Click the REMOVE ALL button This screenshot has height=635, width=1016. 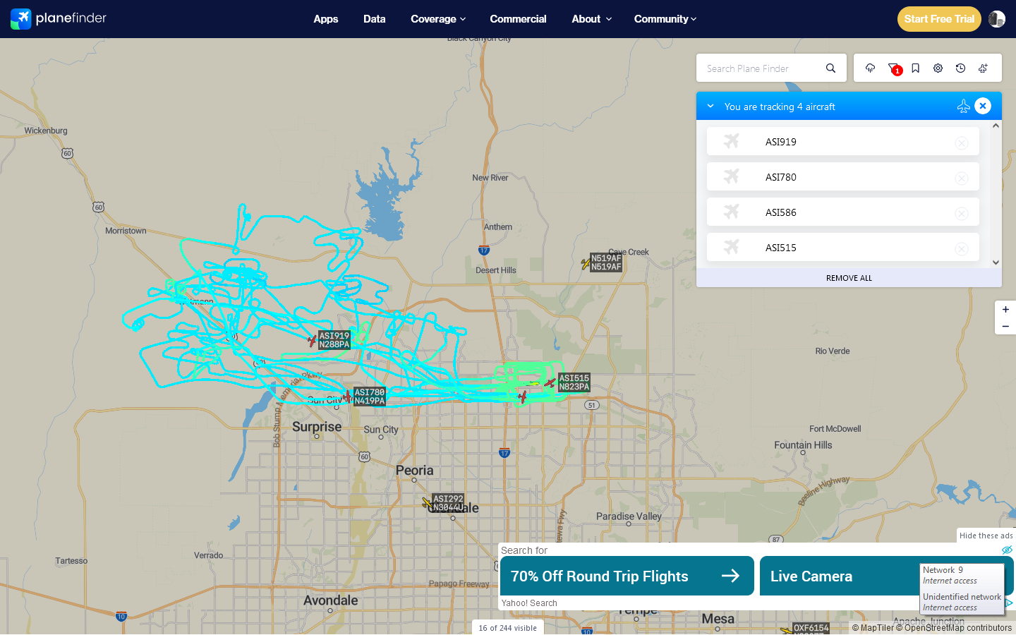(849, 278)
